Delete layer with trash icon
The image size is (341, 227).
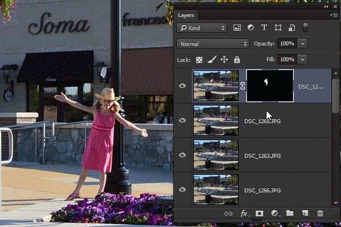pos(320,213)
